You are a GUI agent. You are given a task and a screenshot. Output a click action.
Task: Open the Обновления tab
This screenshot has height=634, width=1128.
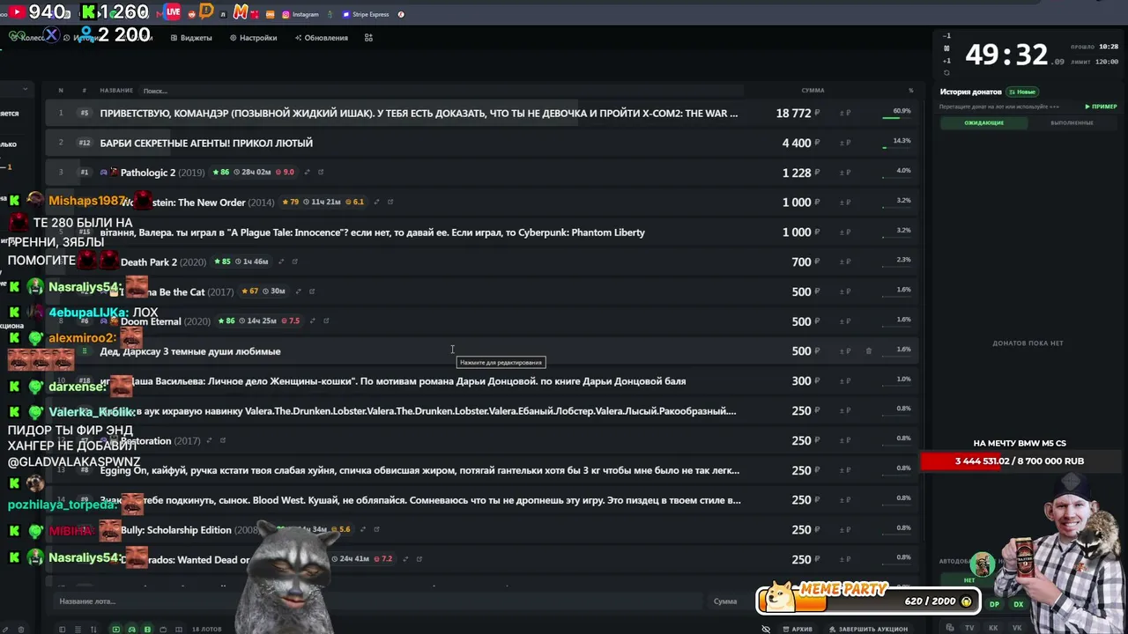point(322,38)
